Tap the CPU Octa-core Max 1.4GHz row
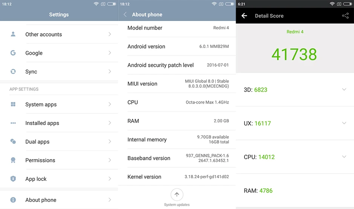This screenshot has width=354, height=209. tap(177, 102)
